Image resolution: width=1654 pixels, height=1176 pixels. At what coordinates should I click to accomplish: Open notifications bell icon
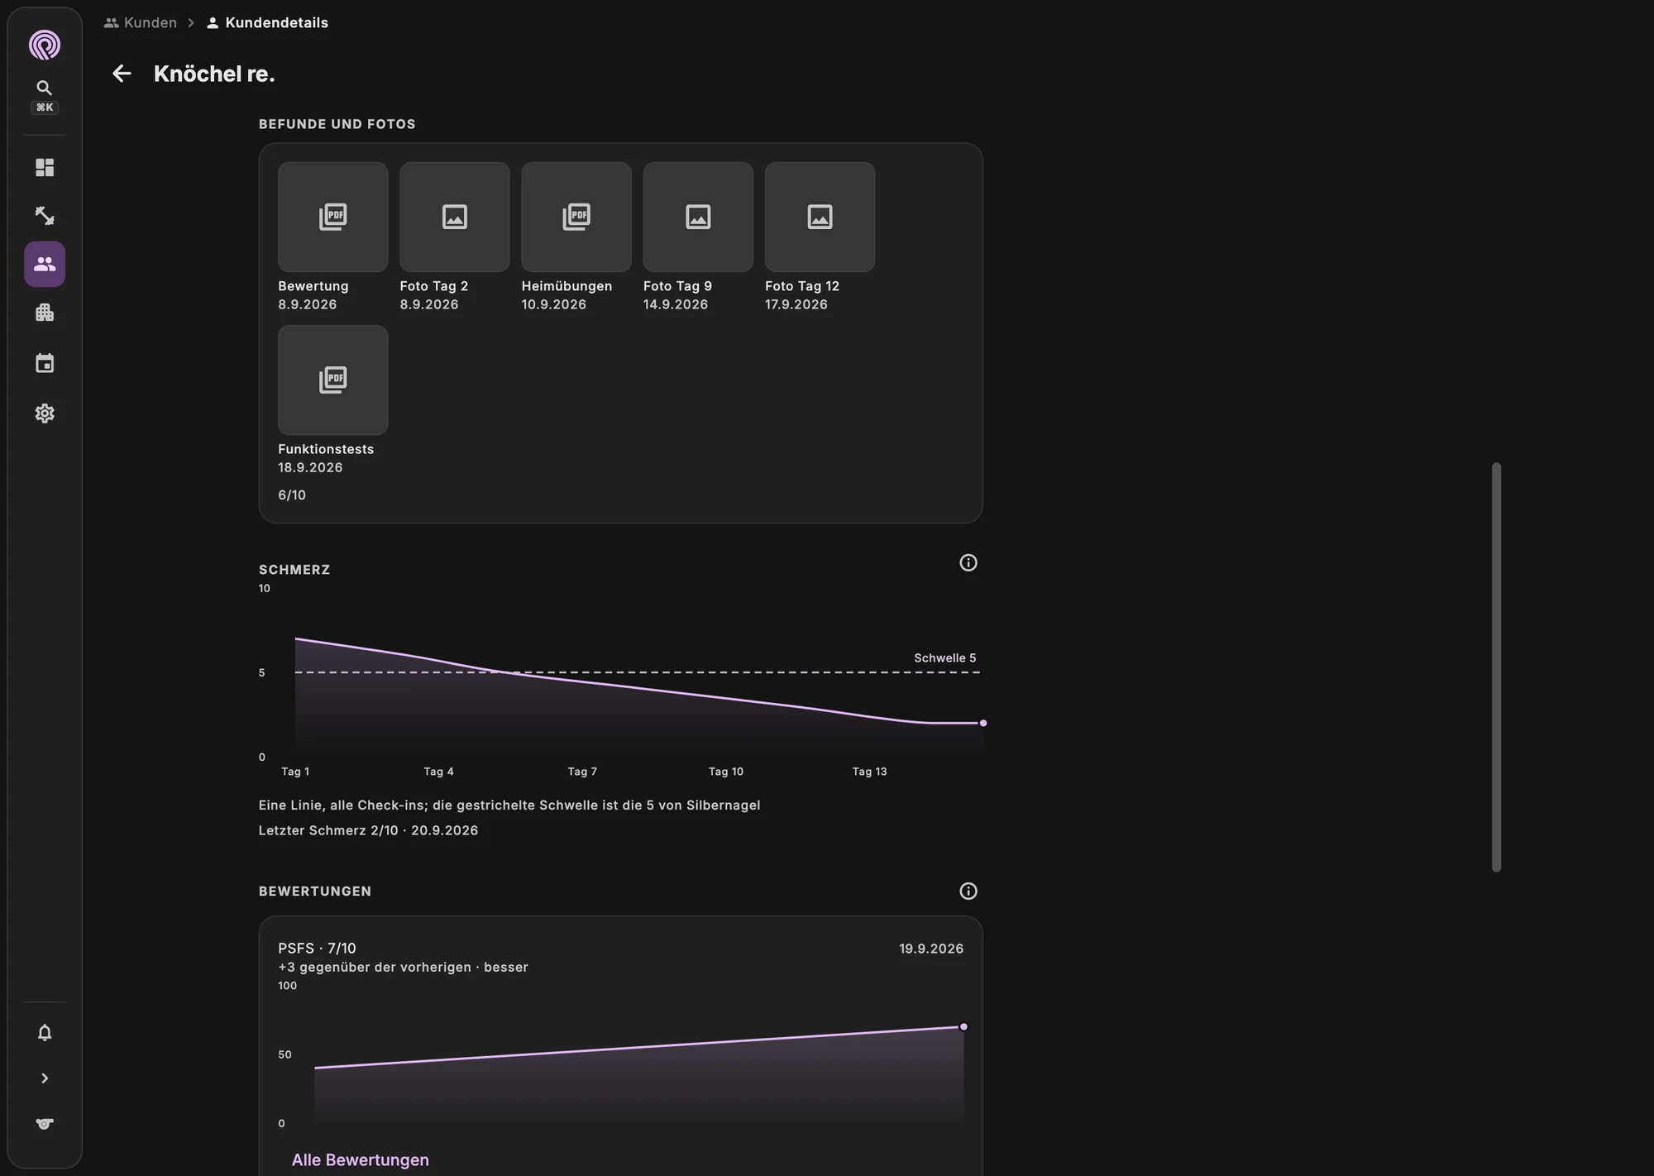coord(45,1033)
